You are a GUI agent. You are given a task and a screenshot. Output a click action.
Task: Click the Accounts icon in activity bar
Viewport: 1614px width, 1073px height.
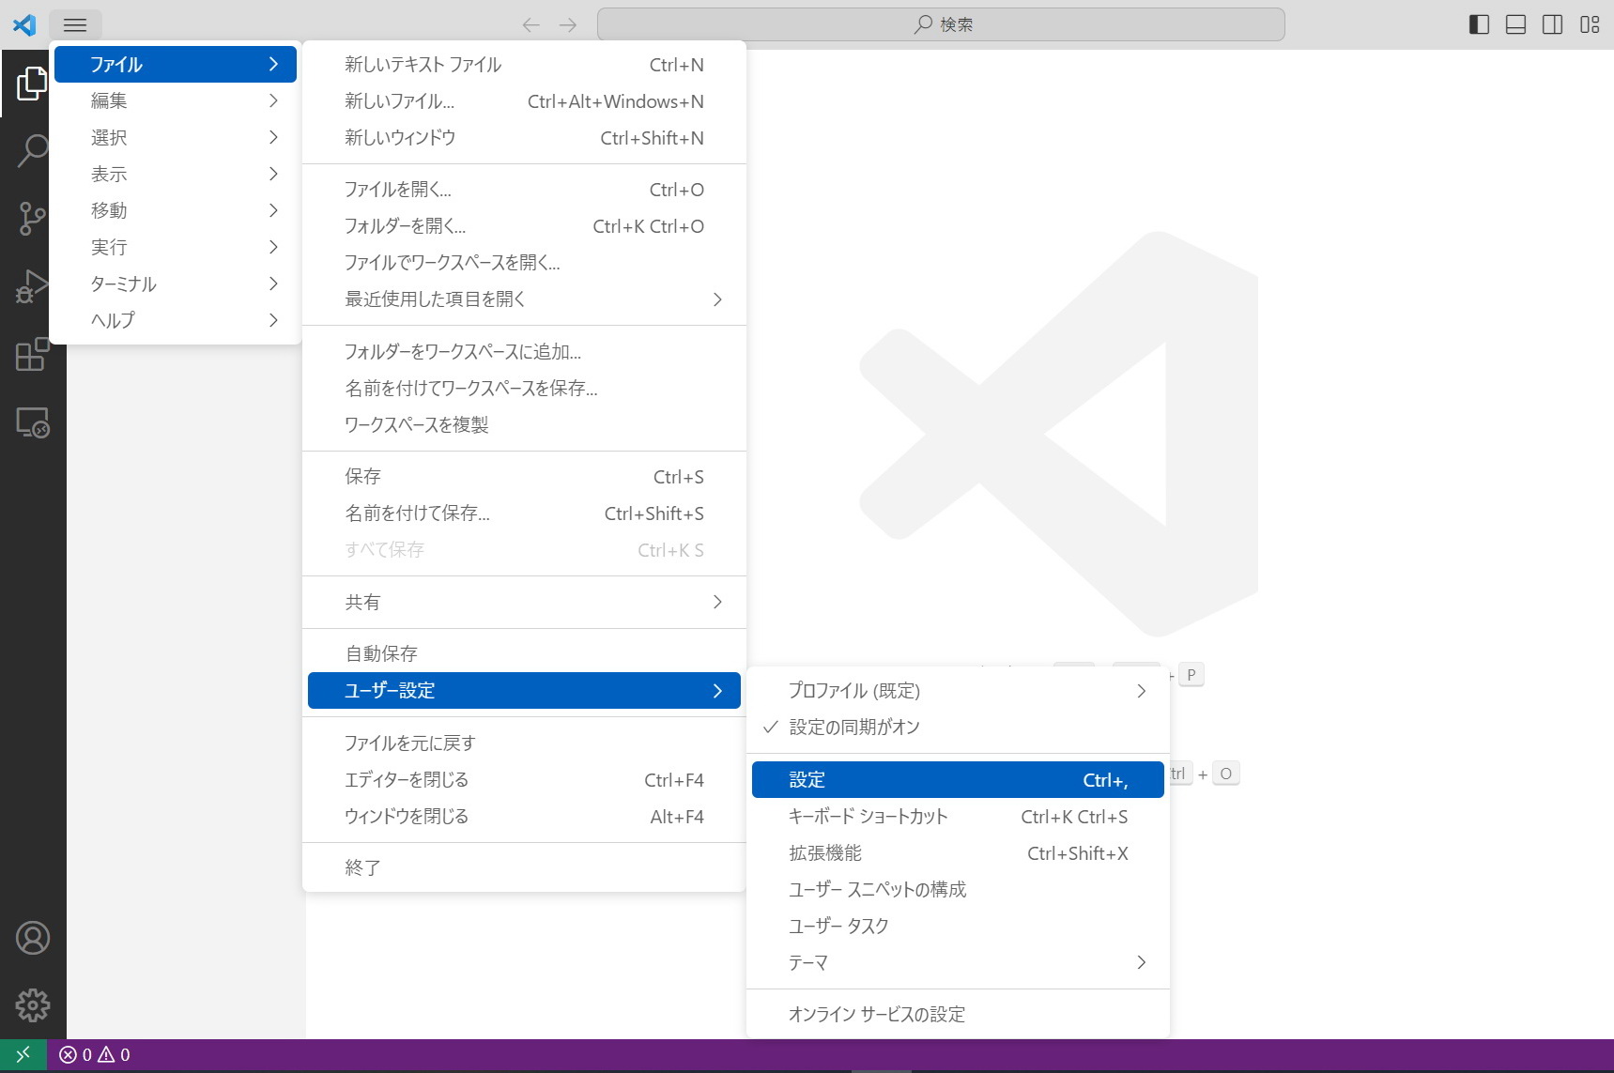point(33,938)
